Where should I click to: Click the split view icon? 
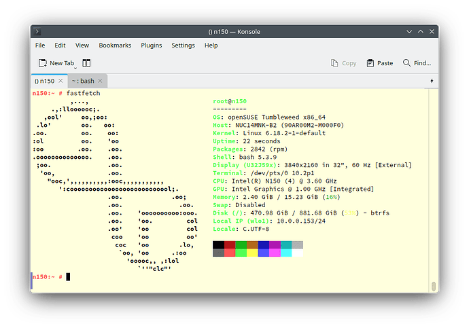coord(86,63)
